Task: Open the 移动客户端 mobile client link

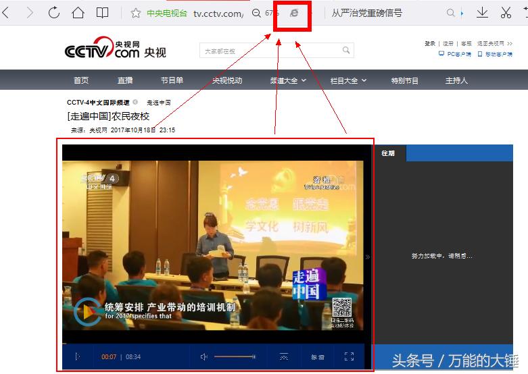Action: tap(495, 54)
